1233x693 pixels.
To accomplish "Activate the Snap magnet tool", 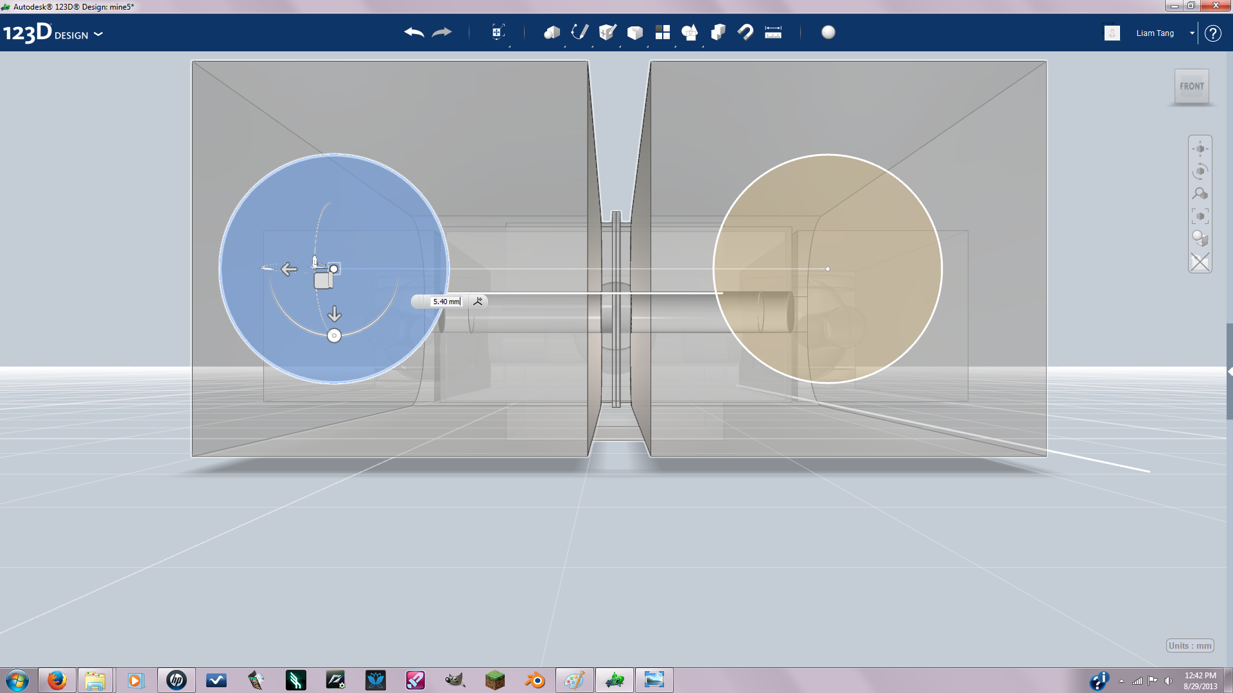I will point(745,32).
